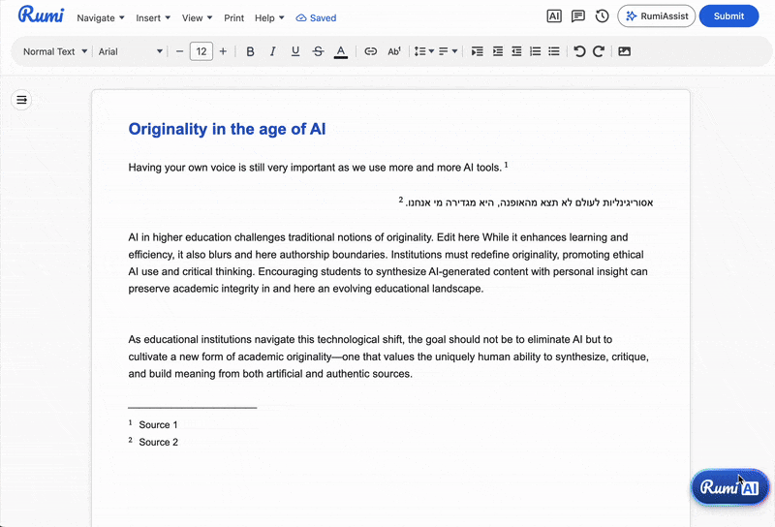
Task: Toggle strikethrough formatting
Action: [x=318, y=51]
